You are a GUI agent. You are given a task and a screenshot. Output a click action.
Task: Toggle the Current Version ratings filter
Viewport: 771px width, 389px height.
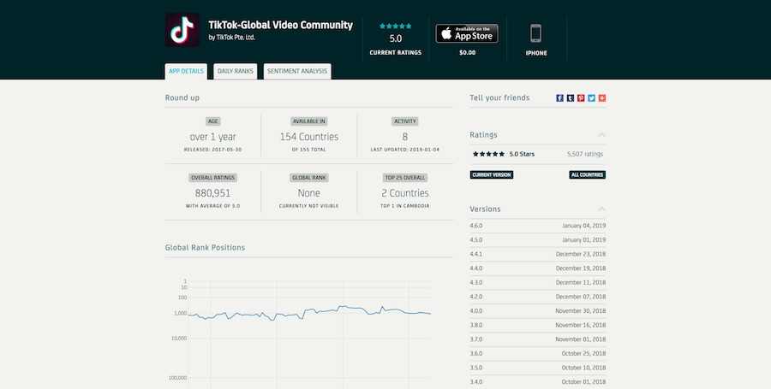click(x=492, y=174)
